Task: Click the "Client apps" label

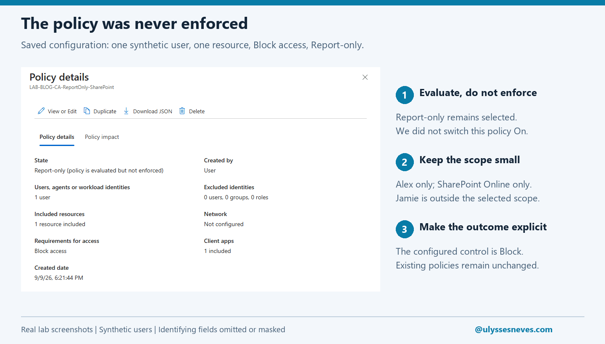Action: coord(219,241)
